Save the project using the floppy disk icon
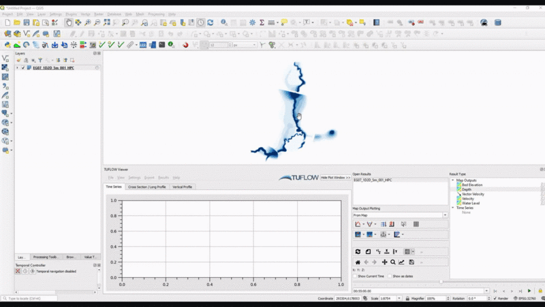545x307 pixels. [x=27, y=22]
